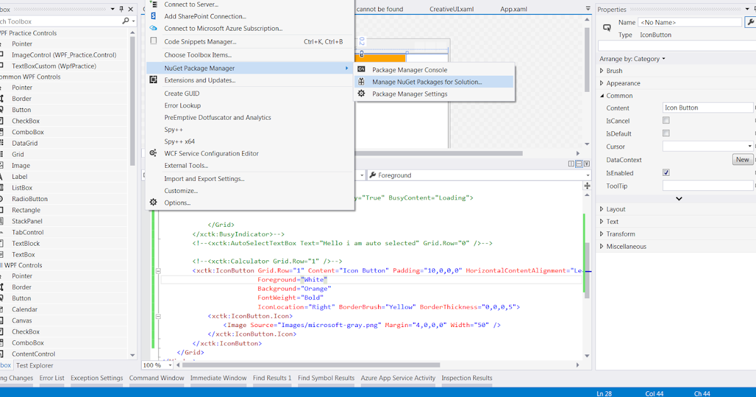Click the IconButton element type icon in Properties
Viewport: 756px width, 397px height.
click(x=607, y=28)
